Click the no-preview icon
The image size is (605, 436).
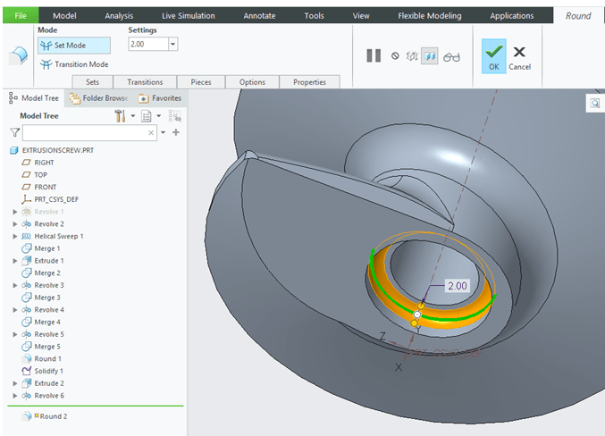[x=396, y=55]
